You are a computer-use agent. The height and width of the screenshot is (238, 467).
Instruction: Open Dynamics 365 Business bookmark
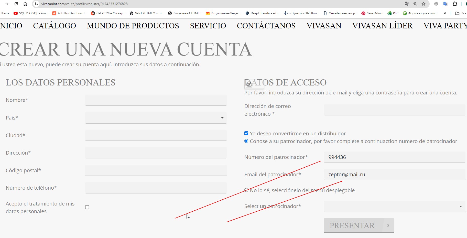(301, 13)
